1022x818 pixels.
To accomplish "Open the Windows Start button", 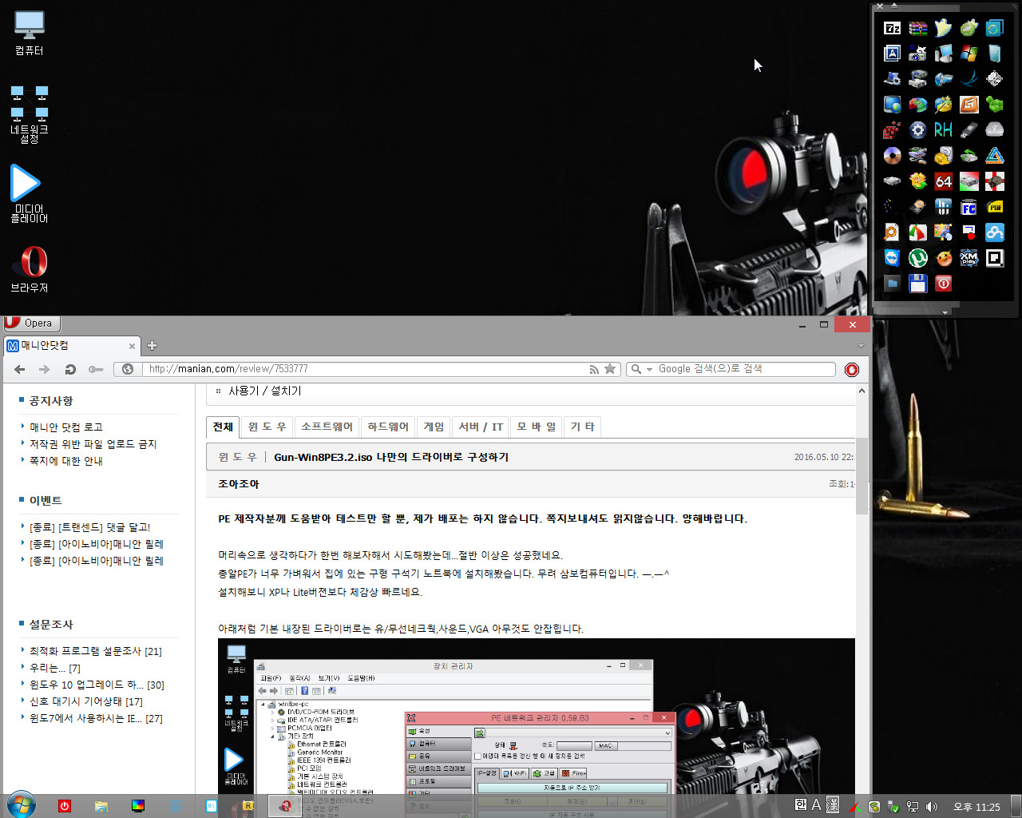I will click(x=21, y=805).
